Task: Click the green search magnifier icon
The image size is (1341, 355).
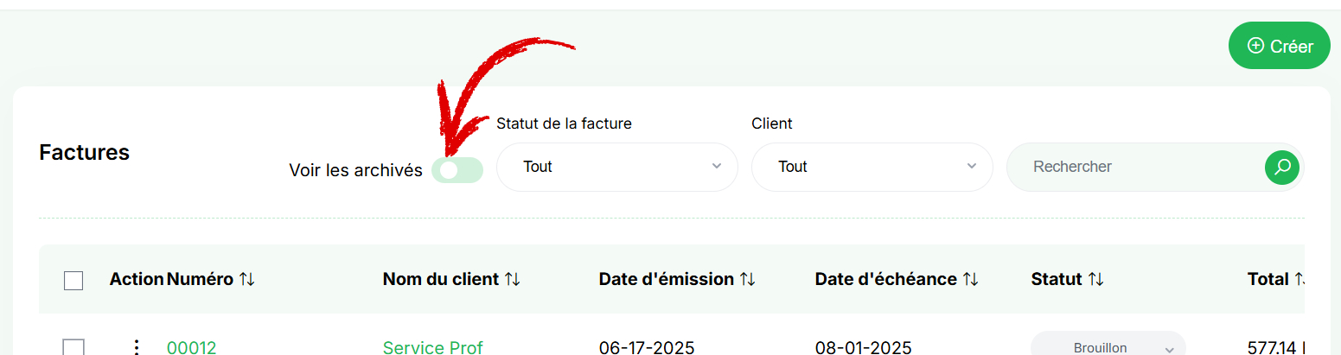Action: pyautogui.click(x=1282, y=167)
